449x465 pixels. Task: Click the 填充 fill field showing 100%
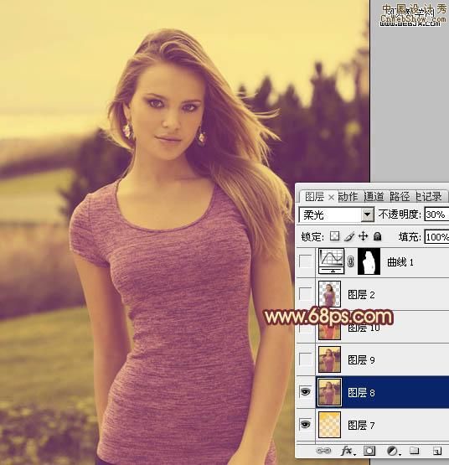pos(436,236)
